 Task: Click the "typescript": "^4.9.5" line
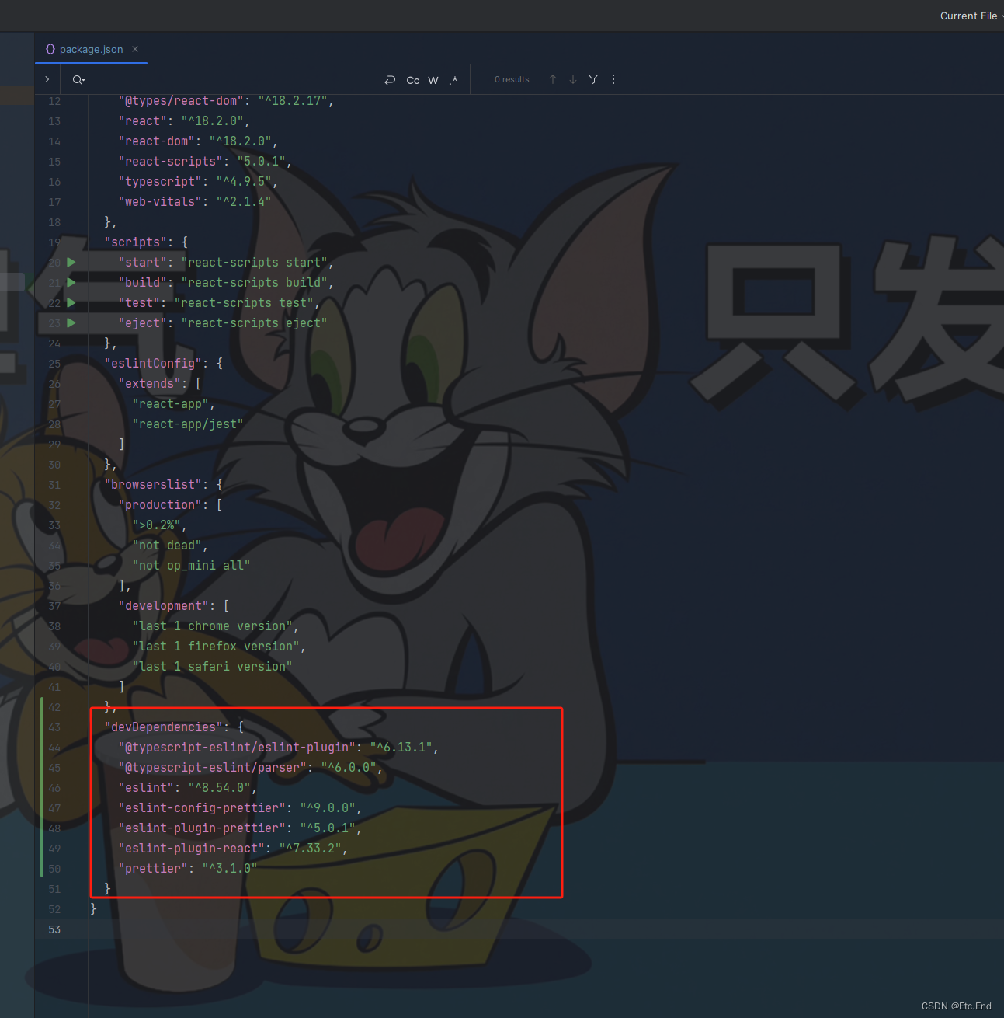coord(199,182)
